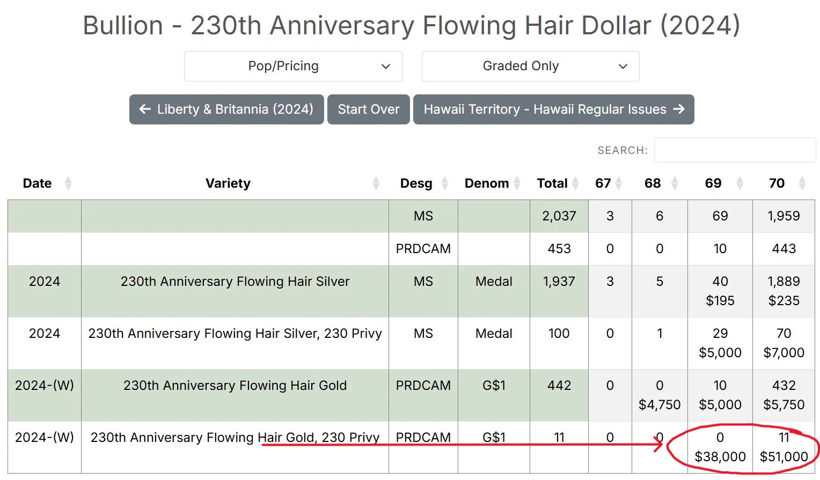Sort by Desg column sort icon
Image resolution: width=820 pixels, height=480 pixels.
(x=445, y=183)
